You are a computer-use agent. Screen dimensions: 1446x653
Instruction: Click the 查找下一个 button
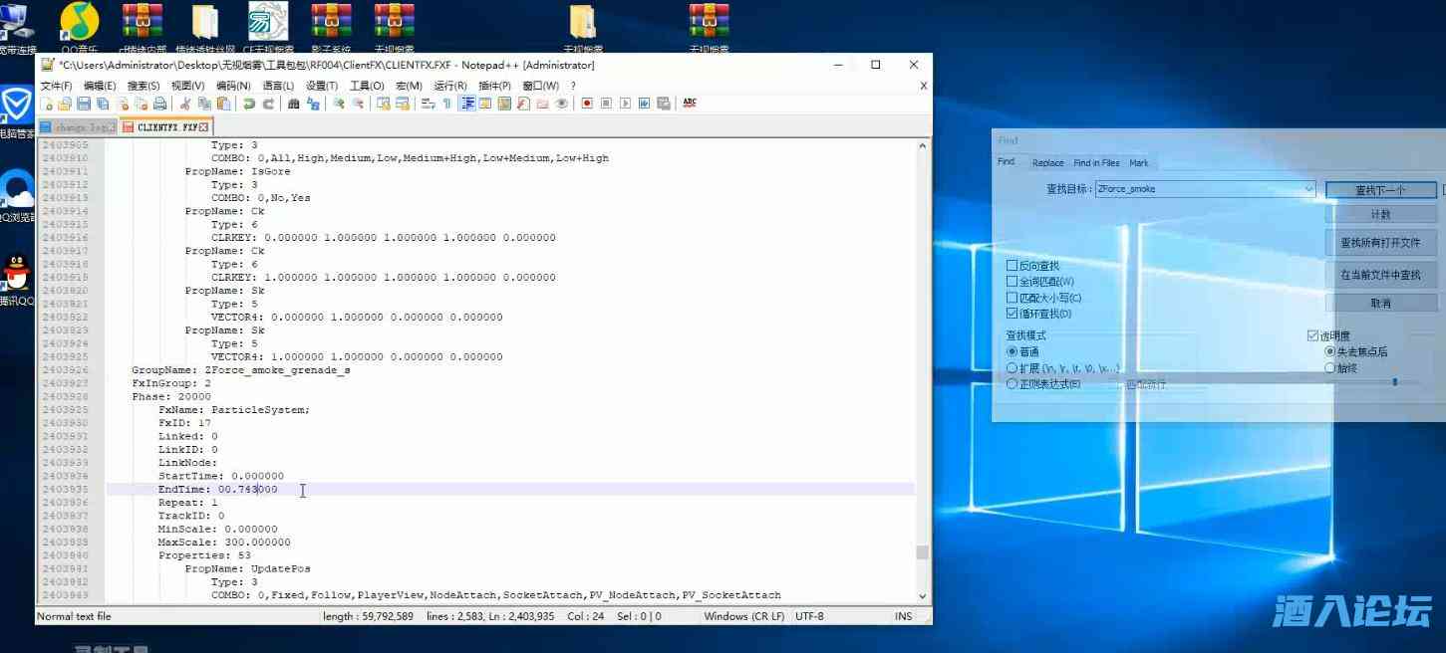[x=1380, y=190]
